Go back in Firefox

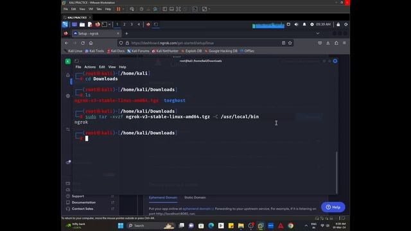point(67,43)
